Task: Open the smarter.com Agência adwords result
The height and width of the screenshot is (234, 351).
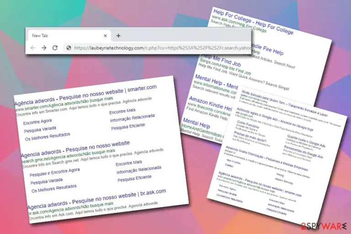Action: point(85,95)
